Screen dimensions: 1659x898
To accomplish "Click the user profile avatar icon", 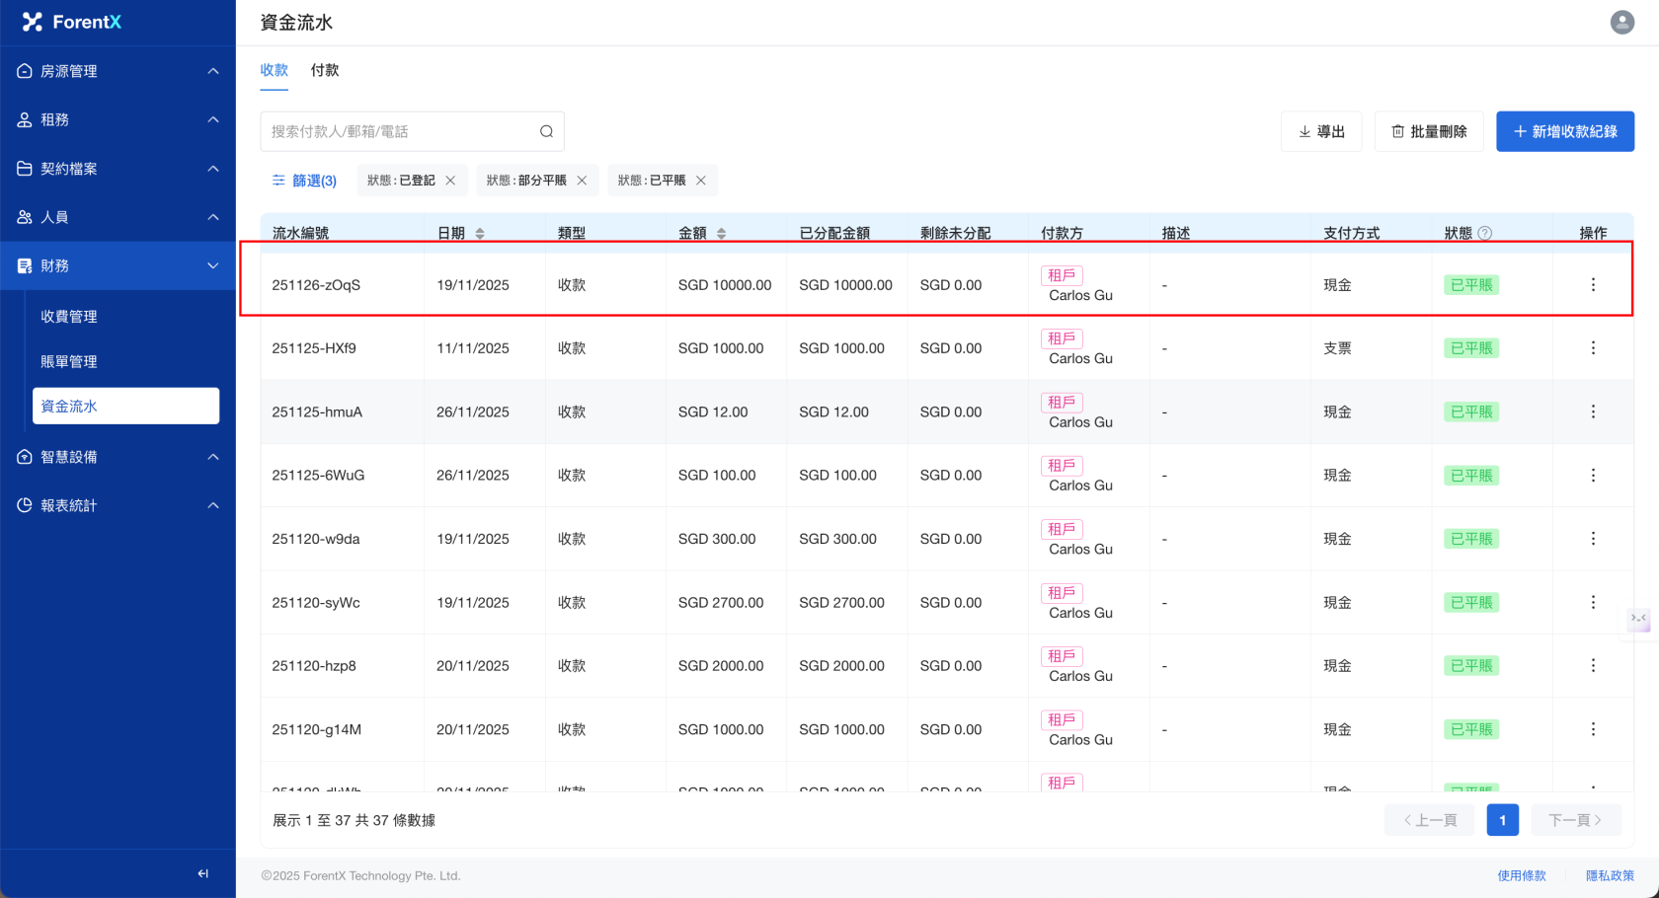I will coord(1621,22).
